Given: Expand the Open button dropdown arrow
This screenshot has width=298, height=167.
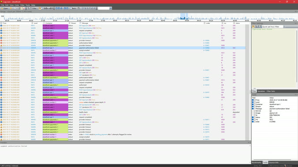Looking at the screenshot, I should point(9,8).
